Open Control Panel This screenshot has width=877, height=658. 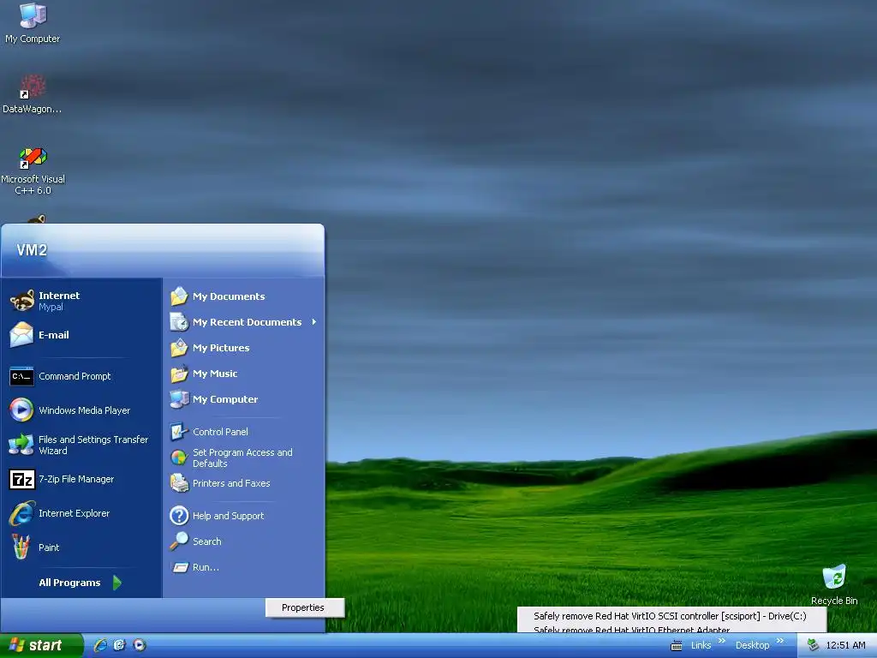coord(244,432)
